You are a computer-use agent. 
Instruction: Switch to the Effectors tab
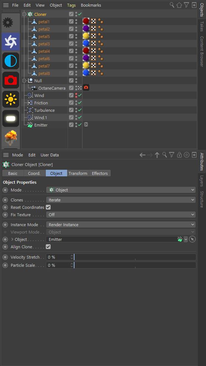click(x=100, y=173)
